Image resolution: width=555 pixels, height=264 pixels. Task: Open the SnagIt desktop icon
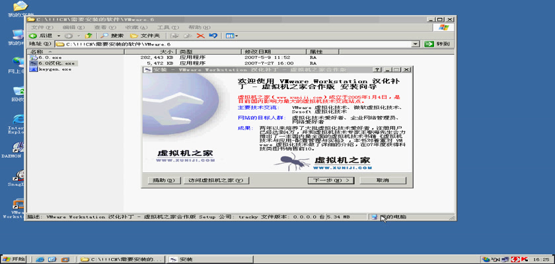[18, 178]
